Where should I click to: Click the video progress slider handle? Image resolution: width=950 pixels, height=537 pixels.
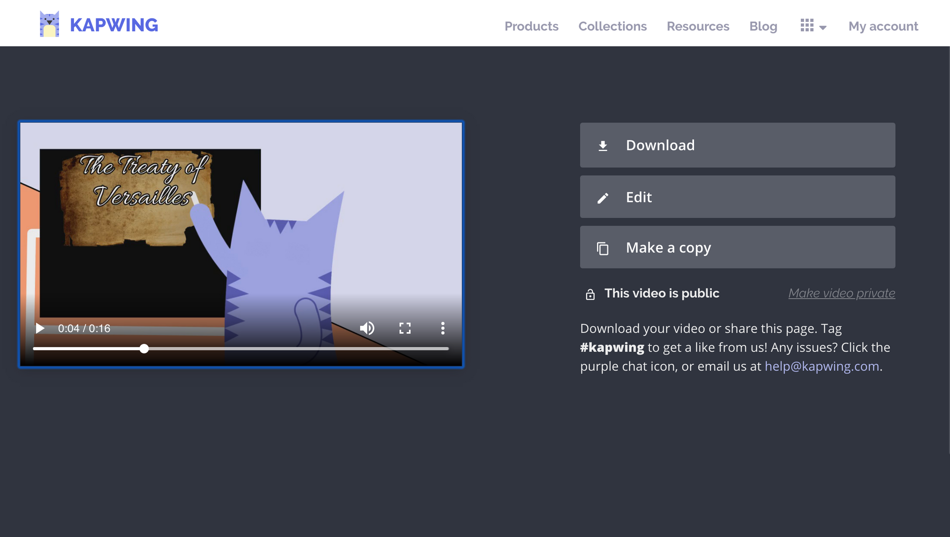tap(144, 349)
